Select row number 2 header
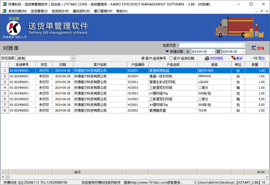 tap(5, 76)
